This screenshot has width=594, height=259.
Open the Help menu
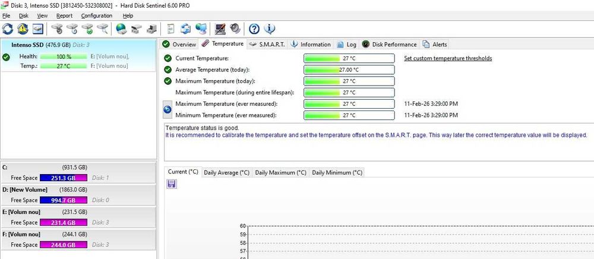pos(128,15)
